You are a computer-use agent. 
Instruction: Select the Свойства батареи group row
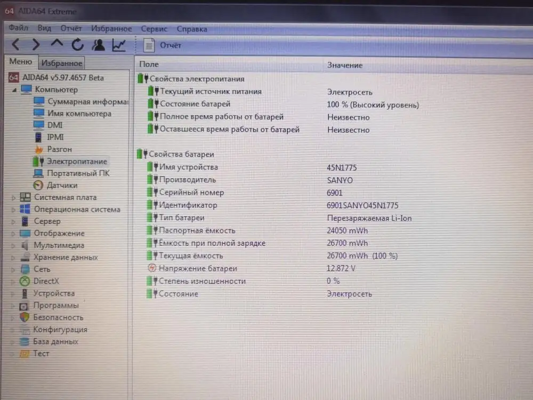175,154
